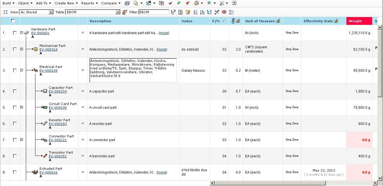
Task: Collapse the Electrical Part tree node
Action: click(21, 70)
